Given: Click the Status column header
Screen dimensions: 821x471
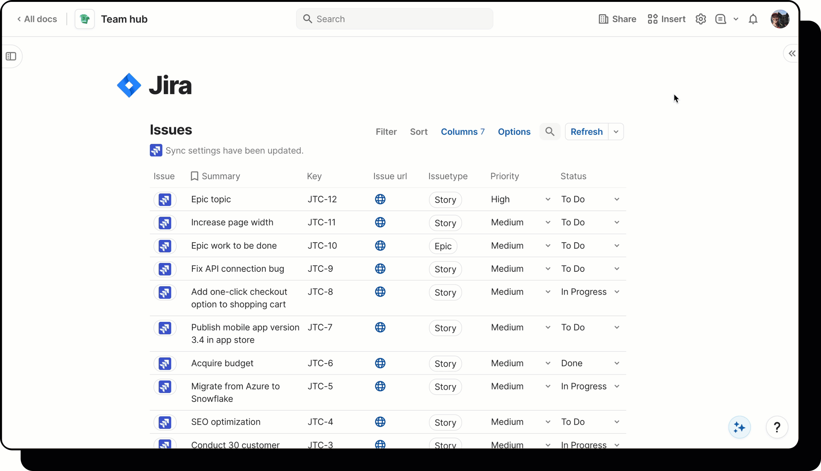Looking at the screenshot, I should pyautogui.click(x=573, y=176).
